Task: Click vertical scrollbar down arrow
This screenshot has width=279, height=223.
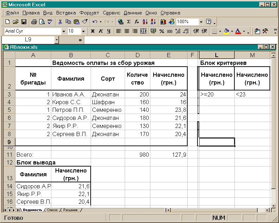Action: [273, 205]
